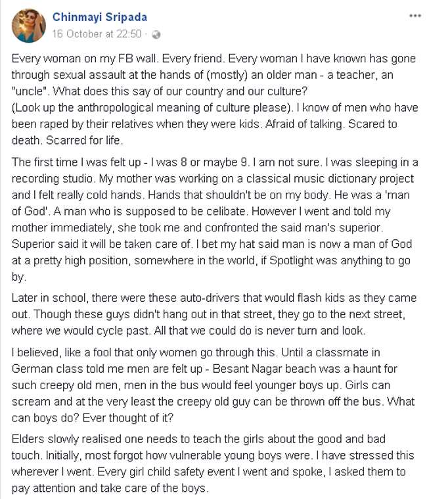
Task: Open post permalink from 16 October timestamp
Action: (97, 34)
